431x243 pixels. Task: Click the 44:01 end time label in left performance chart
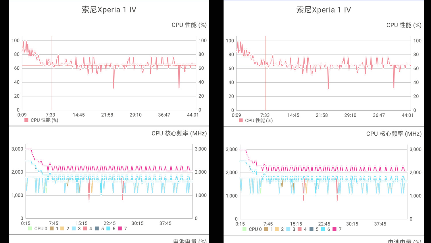pos(193,115)
